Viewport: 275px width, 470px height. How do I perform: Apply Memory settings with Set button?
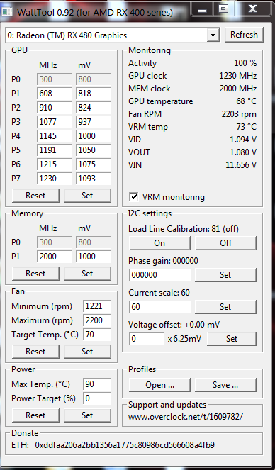tap(87, 274)
